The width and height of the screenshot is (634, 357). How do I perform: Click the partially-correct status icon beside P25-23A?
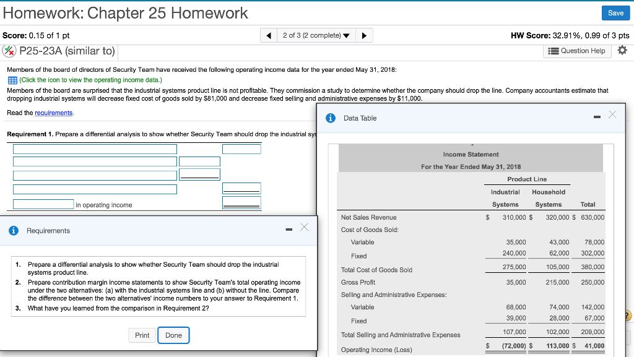click(9, 51)
